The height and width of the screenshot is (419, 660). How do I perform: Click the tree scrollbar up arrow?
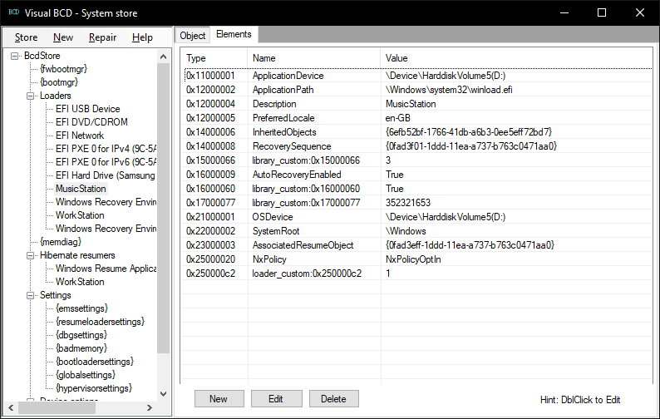click(x=163, y=56)
